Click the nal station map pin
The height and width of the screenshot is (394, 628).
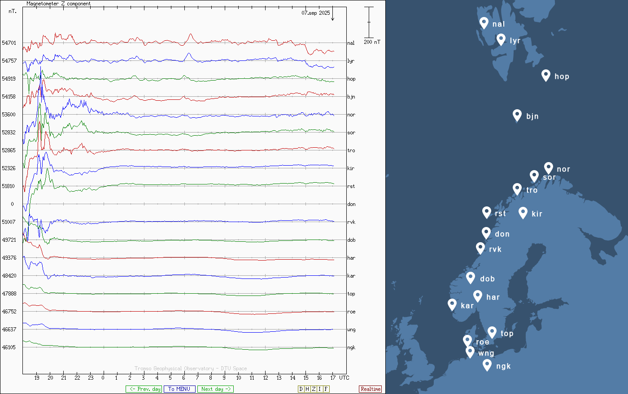coord(484,22)
